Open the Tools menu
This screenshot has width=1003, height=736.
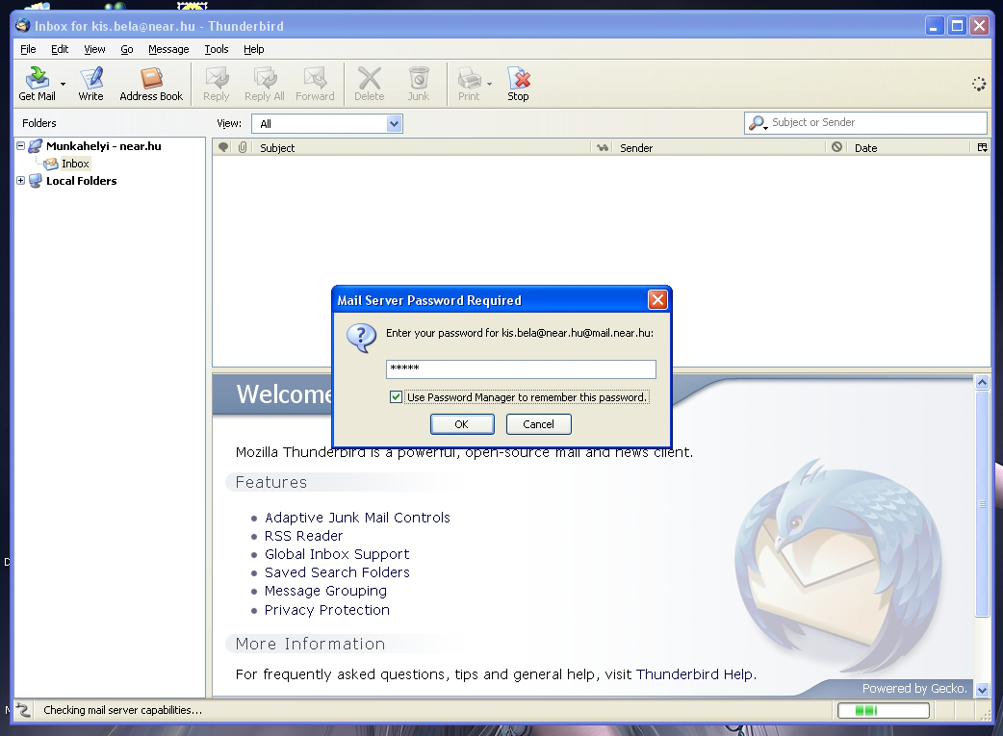coord(217,49)
